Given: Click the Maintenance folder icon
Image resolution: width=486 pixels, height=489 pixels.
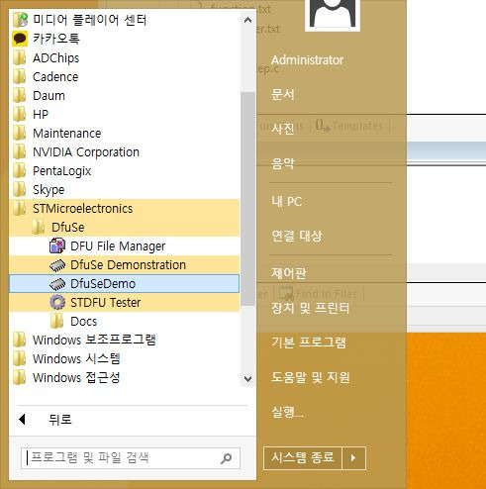Looking at the screenshot, I should [x=20, y=133].
